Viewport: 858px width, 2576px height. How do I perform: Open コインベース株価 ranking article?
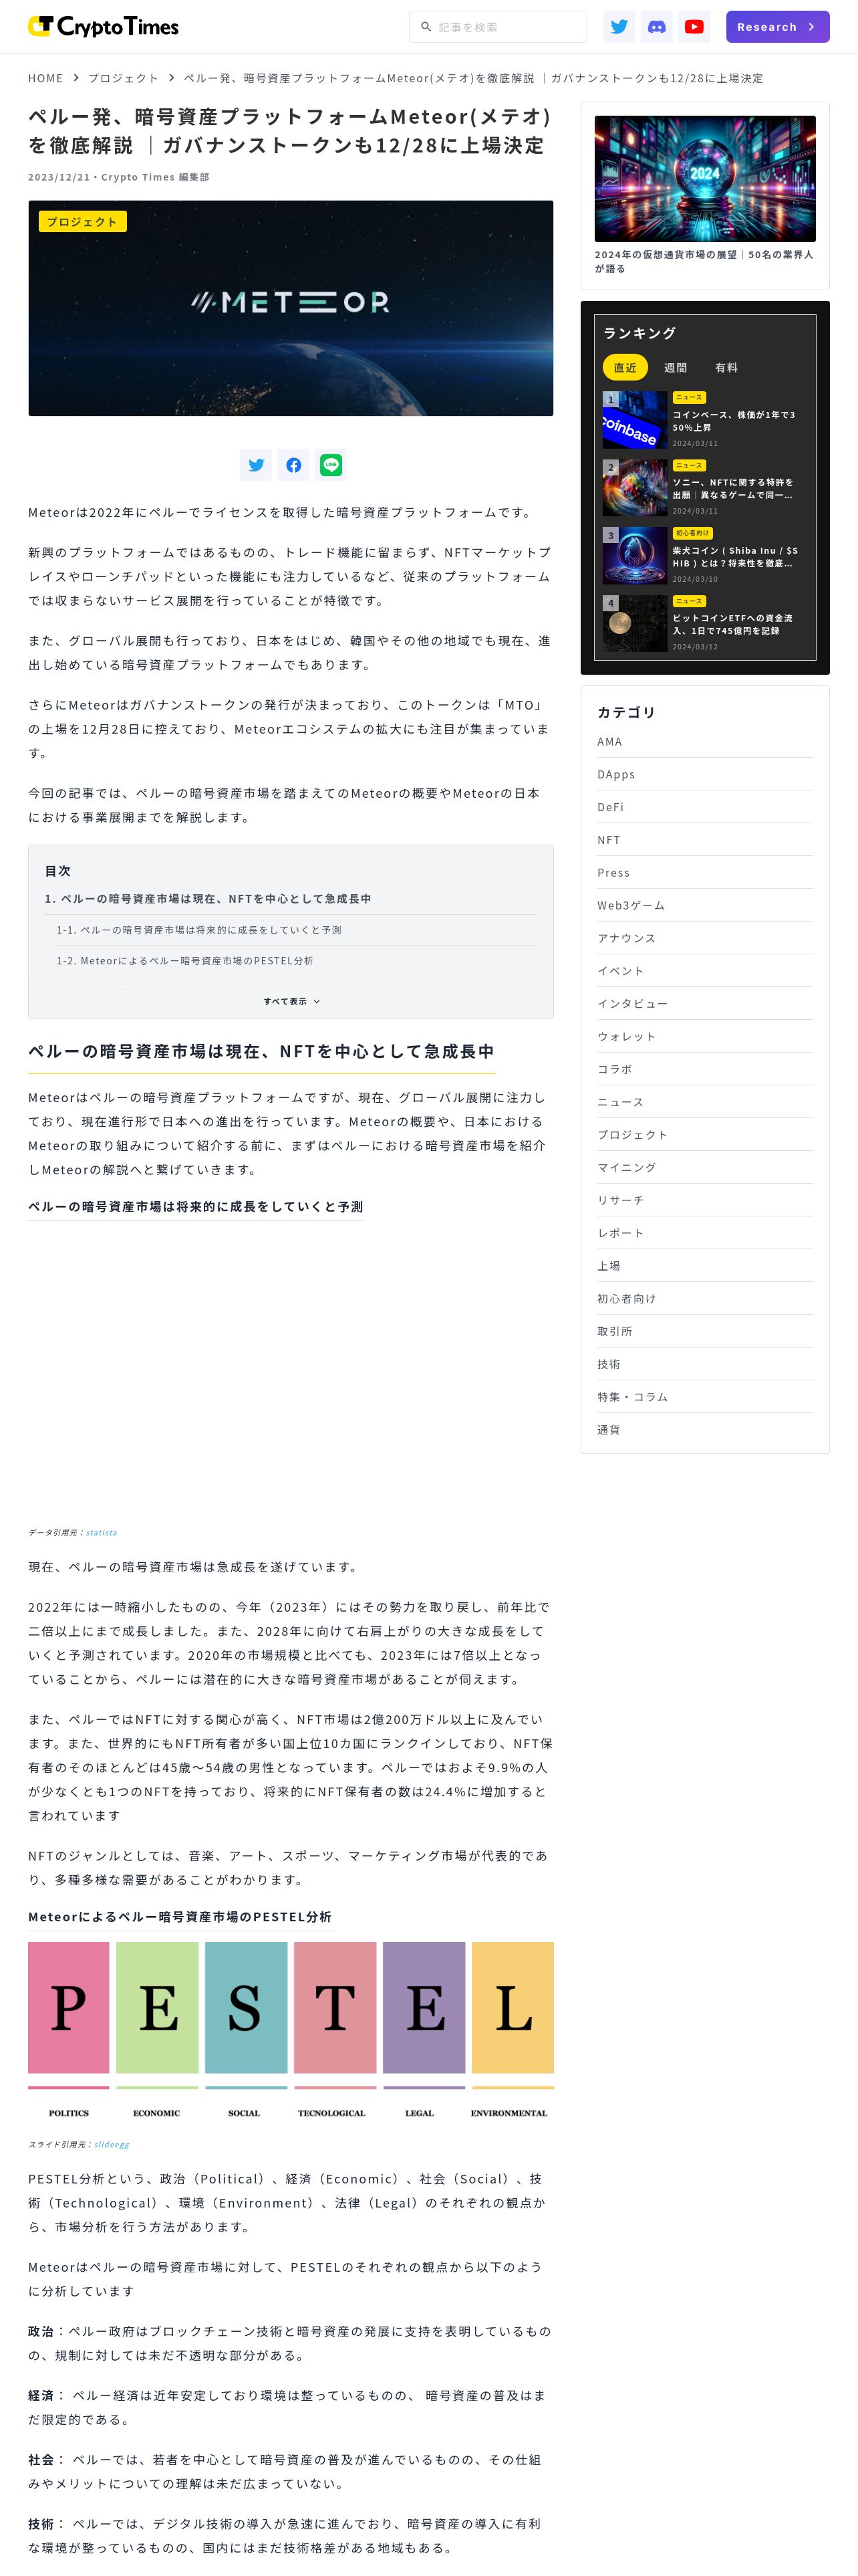[734, 421]
